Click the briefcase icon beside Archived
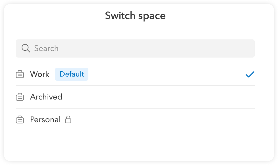The height and width of the screenshot is (165, 278). coord(20,97)
